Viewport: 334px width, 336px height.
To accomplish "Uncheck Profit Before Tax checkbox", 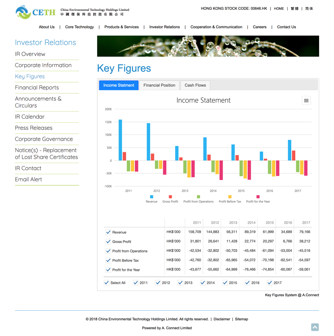I will 108,260.
